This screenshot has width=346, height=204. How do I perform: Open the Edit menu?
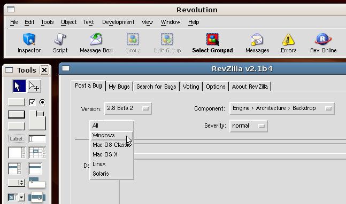[x=29, y=22]
